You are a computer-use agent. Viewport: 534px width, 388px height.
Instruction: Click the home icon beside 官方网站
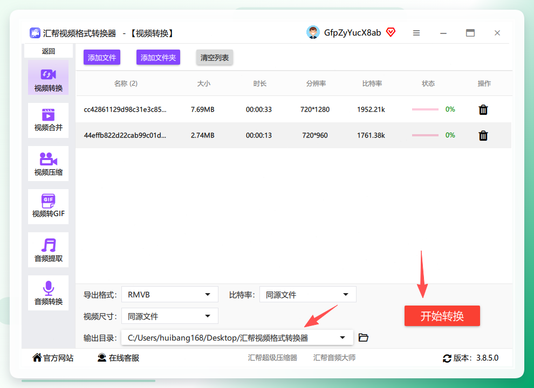[37, 357]
